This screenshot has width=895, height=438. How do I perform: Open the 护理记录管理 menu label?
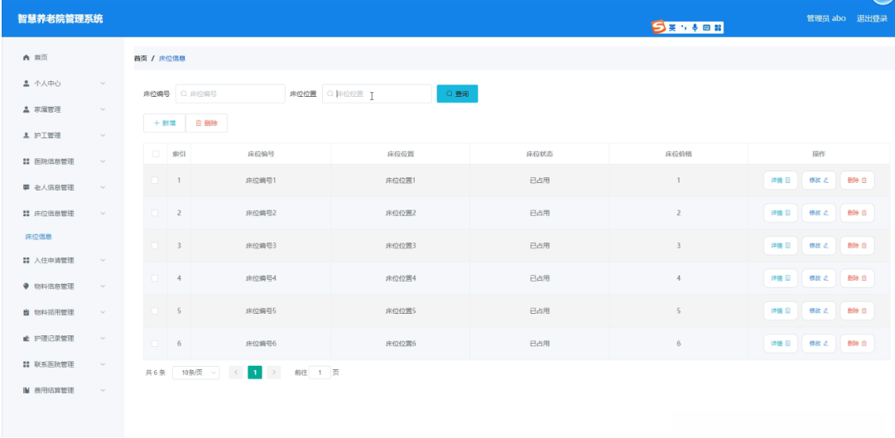pos(54,339)
